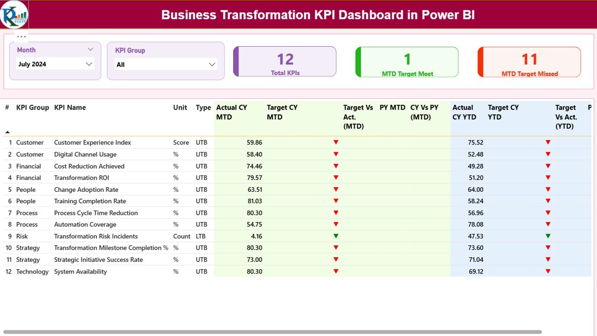Sort by the KPI Name column header
597x336 pixels.
pos(69,107)
